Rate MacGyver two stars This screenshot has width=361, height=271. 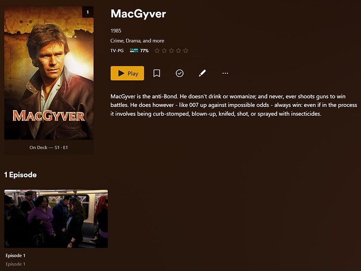click(164, 51)
